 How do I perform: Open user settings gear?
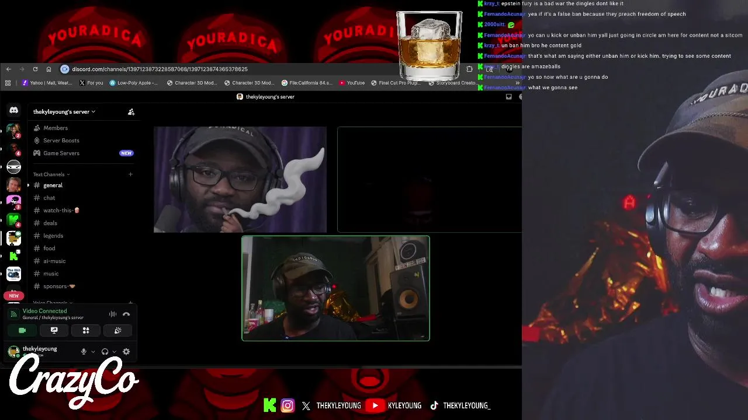coord(126,352)
